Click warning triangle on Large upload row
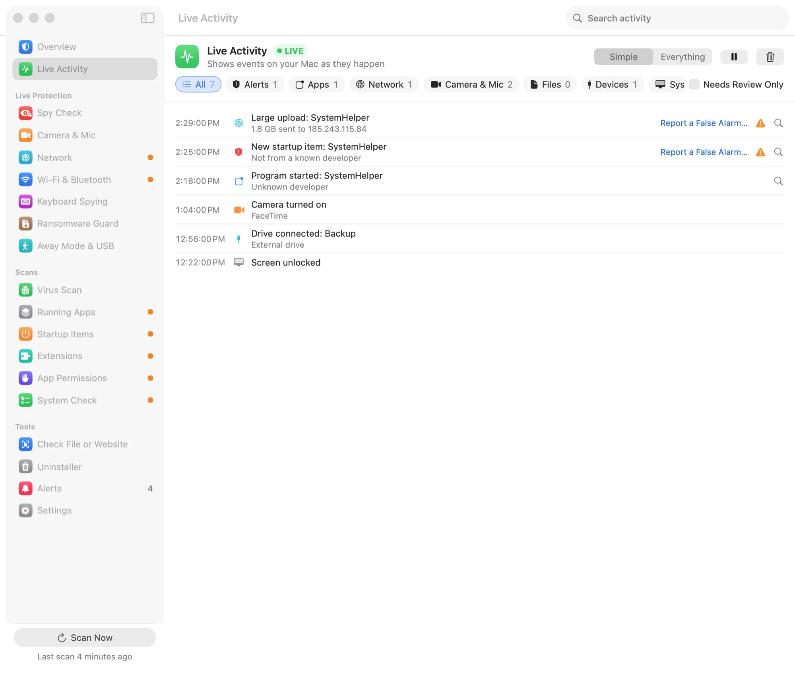The height and width of the screenshot is (674, 795). [760, 123]
